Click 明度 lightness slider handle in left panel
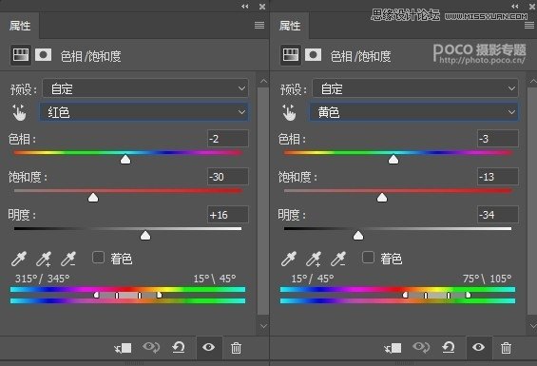537x366 pixels. tap(145, 236)
